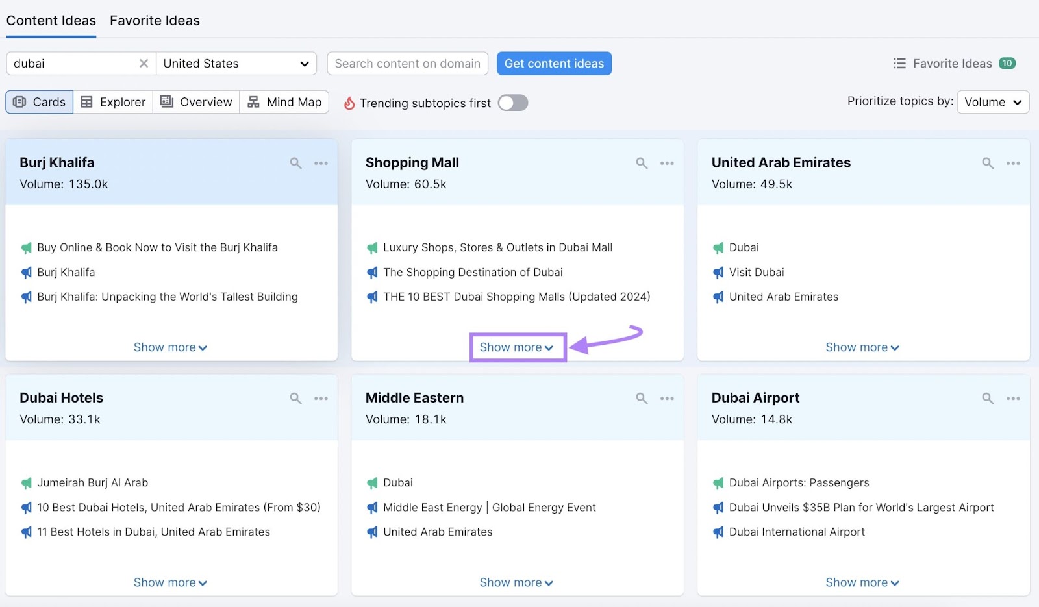Open the three-dot menu on Dubai Hotels card
This screenshot has height=607, width=1039.
[321, 399]
